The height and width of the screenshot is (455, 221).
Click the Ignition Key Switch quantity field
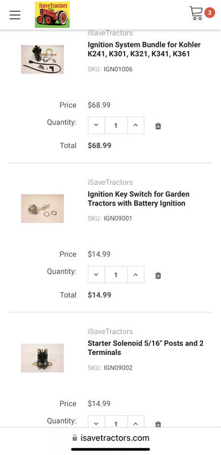coord(116,274)
